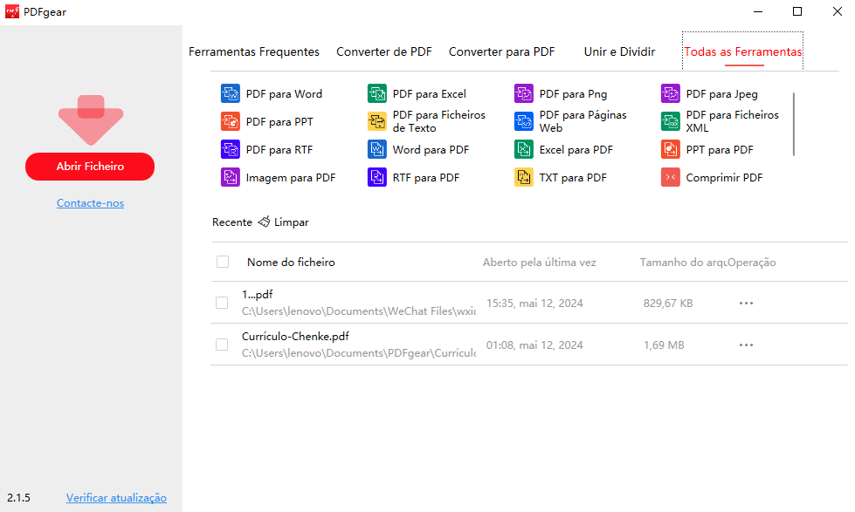Click the 1,69 MB size cell

tap(664, 345)
